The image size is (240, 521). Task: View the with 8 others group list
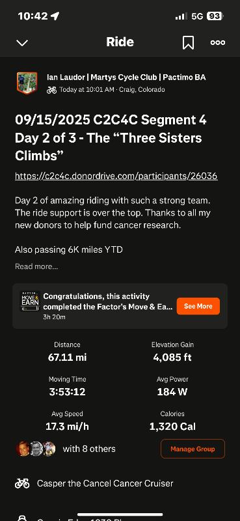point(89,449)
